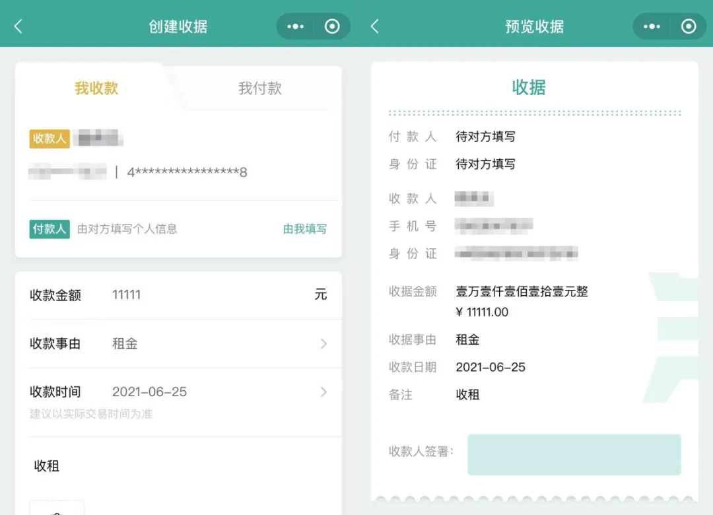Screen dimensions: 713x515
Task: Open the mini-program more options (···) menu
Action: coord(294,26)
